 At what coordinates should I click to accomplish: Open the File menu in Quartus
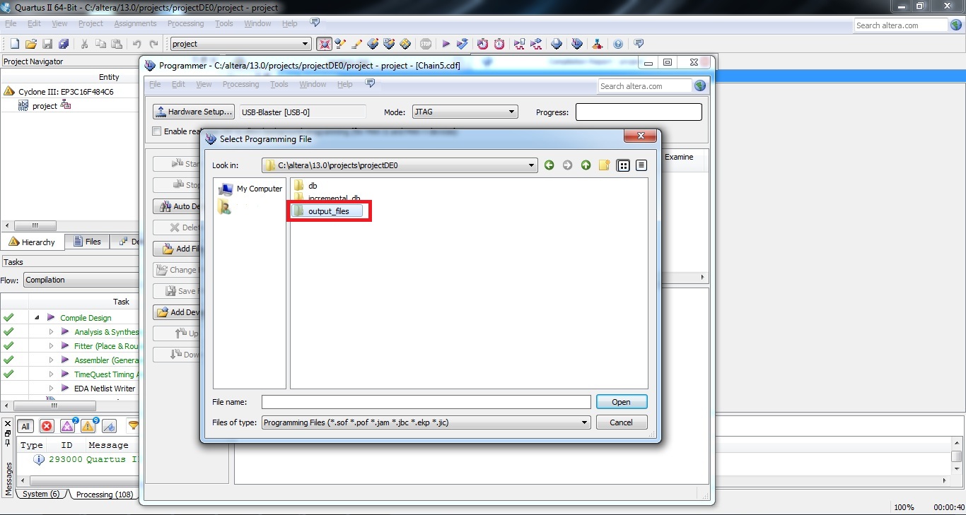tap(11, 23)
